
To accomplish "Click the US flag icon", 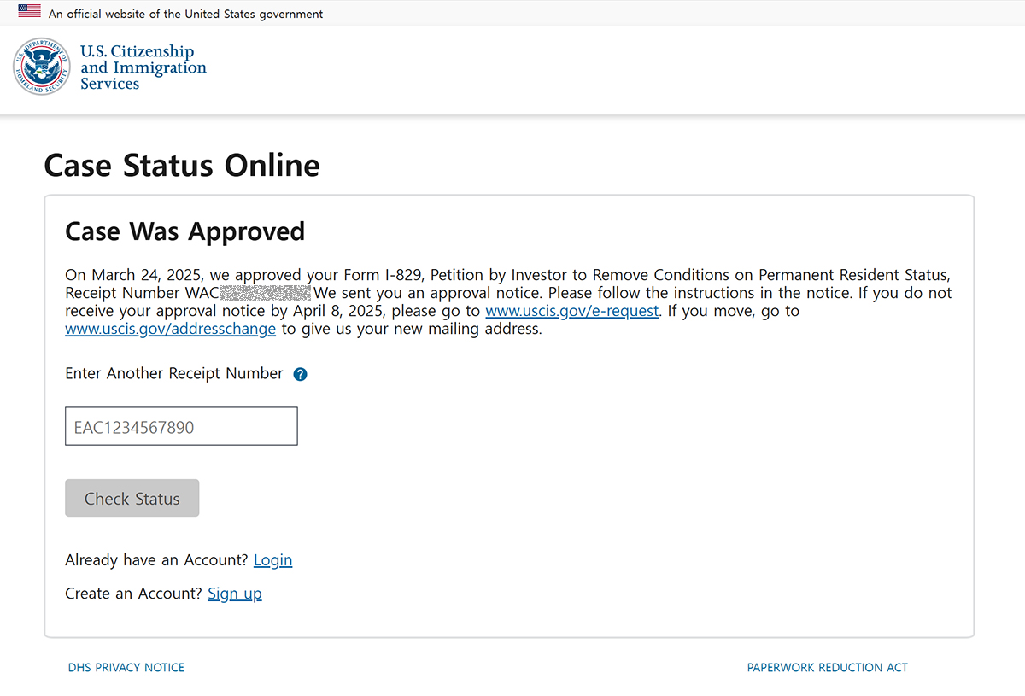I will tap(29, 12).
